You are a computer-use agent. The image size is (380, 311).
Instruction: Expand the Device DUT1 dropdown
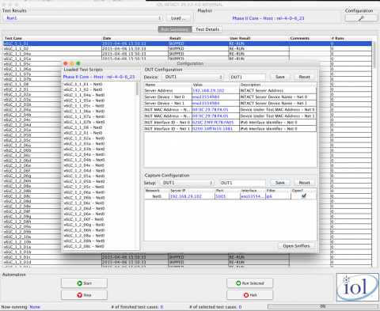(193, 77)
